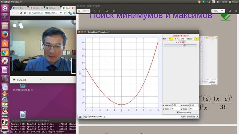Click the f(x) formula input field

click(x=134, y=117)
